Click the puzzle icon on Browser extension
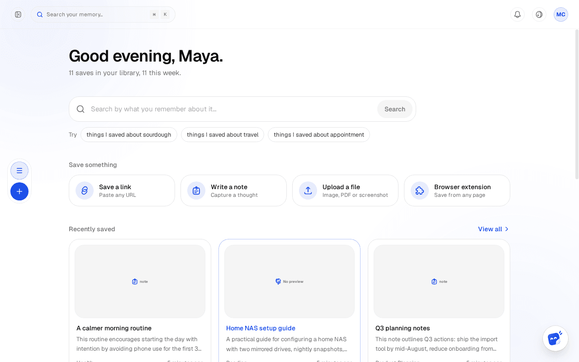 420,191
